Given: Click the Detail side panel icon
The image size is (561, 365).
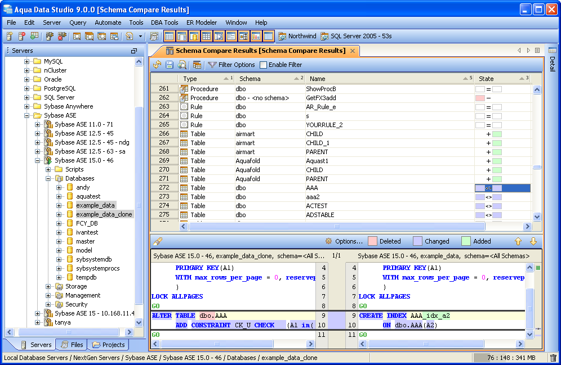Looking at the screenshot, I should [x=552, y=51].
